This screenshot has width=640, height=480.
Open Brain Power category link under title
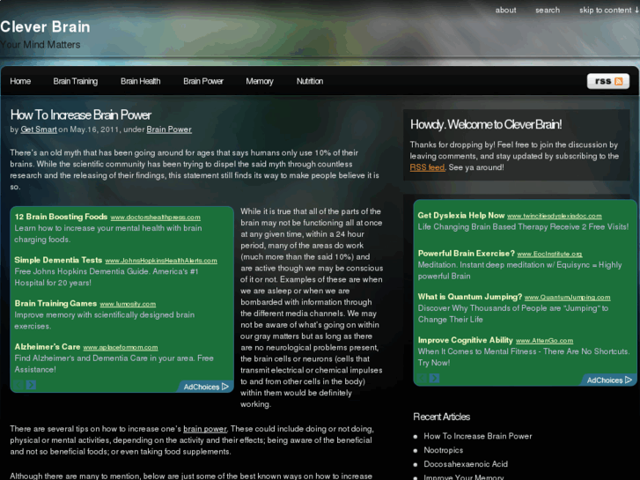coord(169,129)
